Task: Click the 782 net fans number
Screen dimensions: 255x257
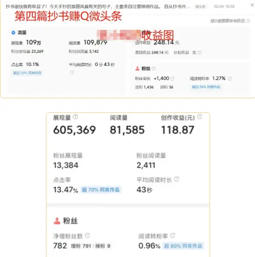Action: pos(60,246)
